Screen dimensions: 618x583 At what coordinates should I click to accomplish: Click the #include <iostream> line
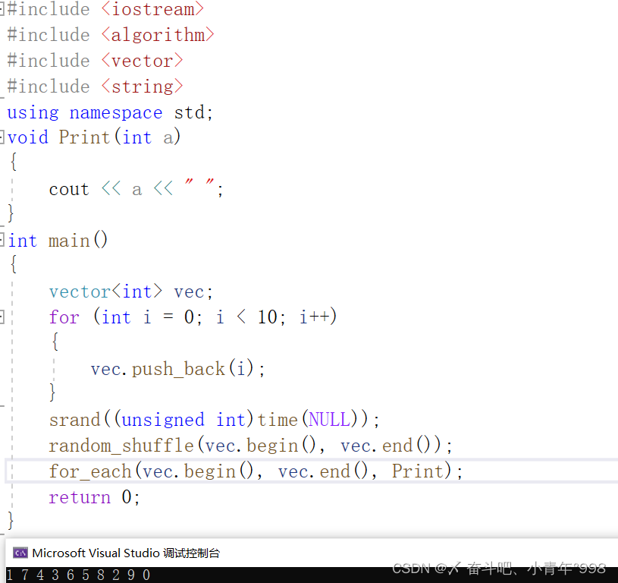tap(105, 9)
